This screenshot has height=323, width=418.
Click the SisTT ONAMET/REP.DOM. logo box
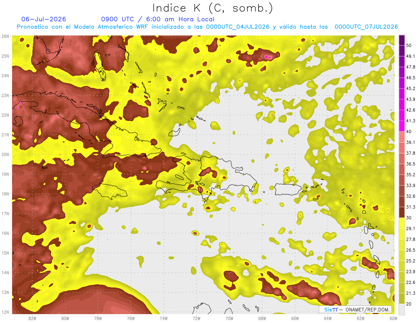coord(355,310)
